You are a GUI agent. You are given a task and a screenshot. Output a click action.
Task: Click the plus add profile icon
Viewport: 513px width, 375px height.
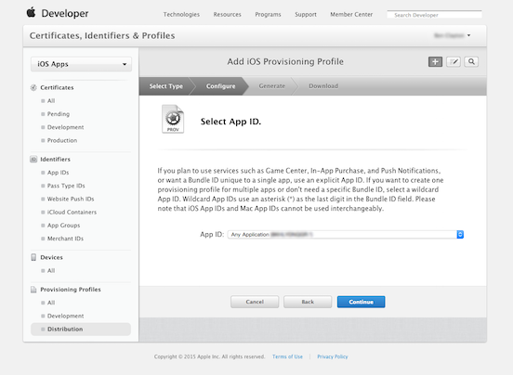tap(435, 62)
